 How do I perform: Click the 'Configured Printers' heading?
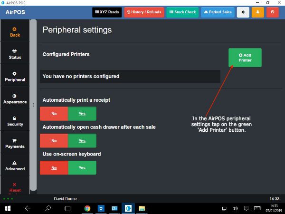click(x=66, y=54)
